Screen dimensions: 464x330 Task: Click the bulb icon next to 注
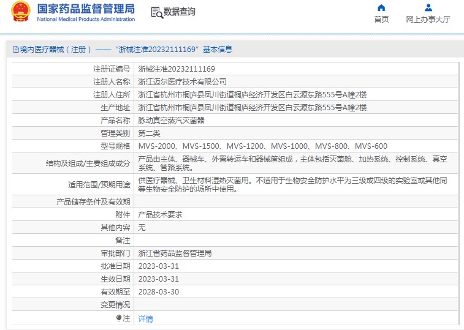pos(119,318)
